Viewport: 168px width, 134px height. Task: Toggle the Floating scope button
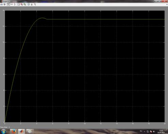tap(29, 4)
